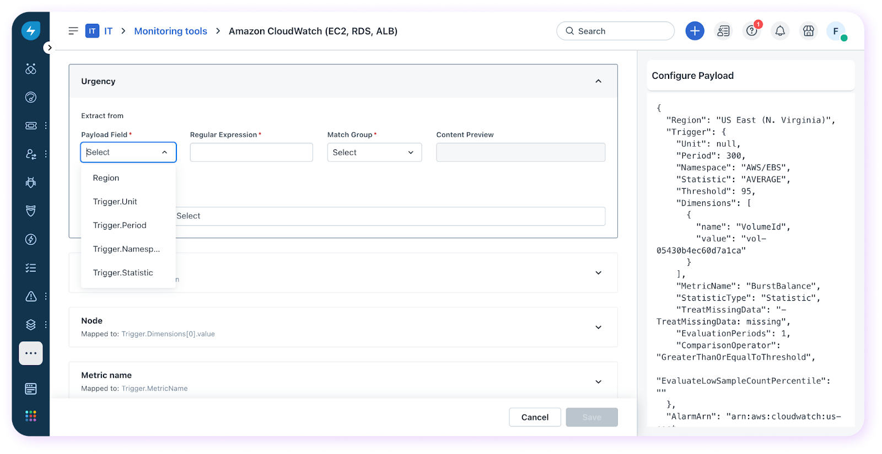Click into the Search box

[615, 31]
